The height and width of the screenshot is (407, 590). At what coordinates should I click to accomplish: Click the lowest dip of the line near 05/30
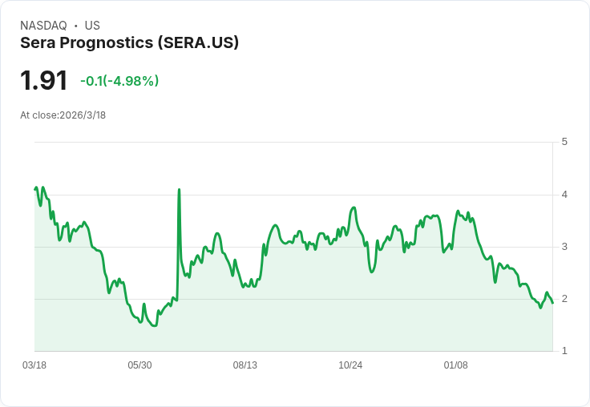pos(154,326)
